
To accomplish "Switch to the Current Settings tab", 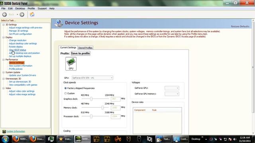I will point(68,48).
